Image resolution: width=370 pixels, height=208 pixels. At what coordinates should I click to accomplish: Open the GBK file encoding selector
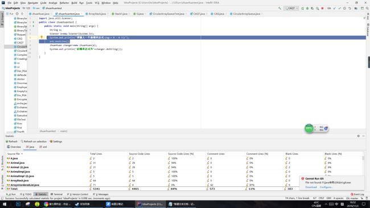click(x=328, y=198)
